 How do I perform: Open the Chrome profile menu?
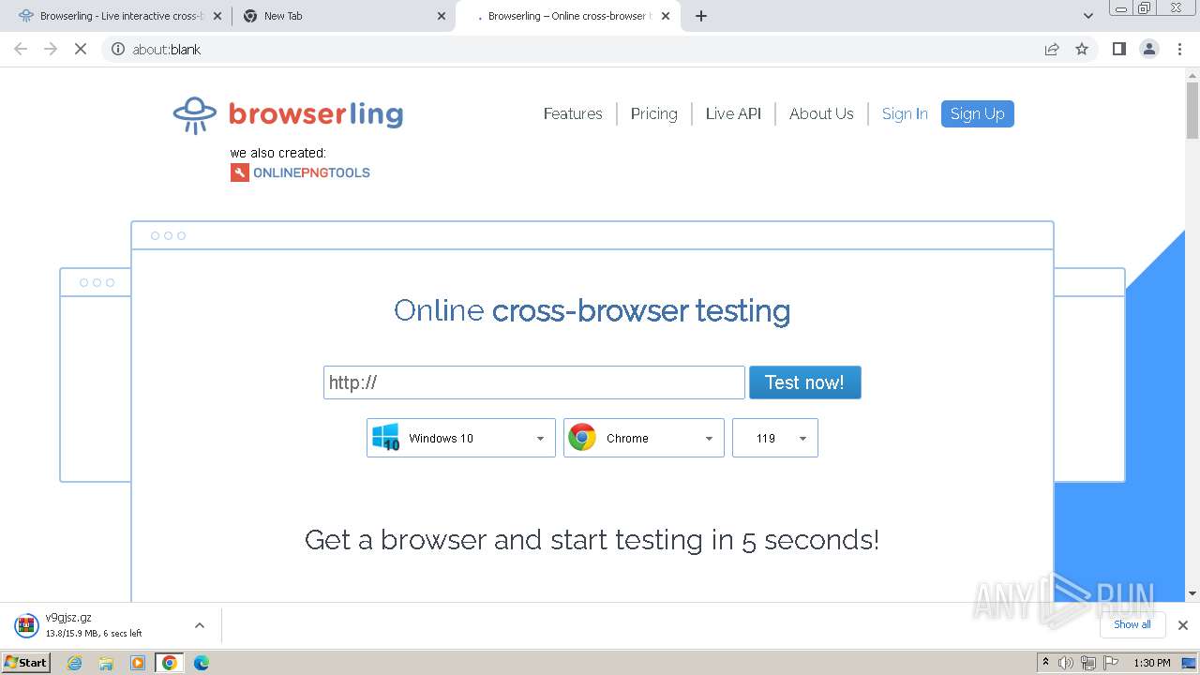tap(1149, 49)
